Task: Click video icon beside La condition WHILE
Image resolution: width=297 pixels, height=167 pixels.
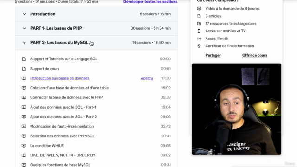Action: tap(24, 146)
